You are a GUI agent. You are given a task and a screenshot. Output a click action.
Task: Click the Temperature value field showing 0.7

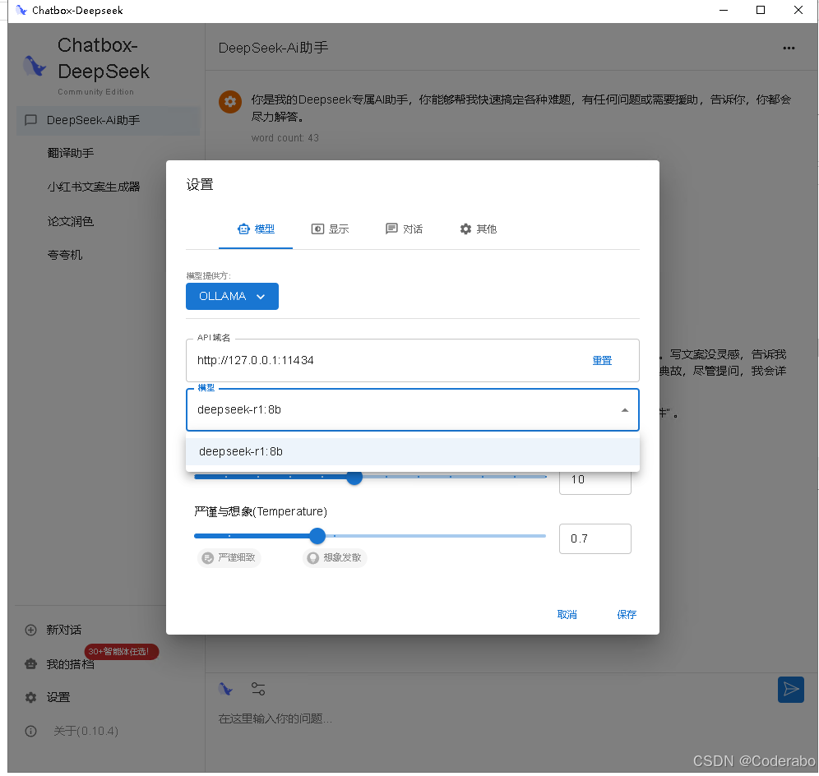(x=595, y=538)
